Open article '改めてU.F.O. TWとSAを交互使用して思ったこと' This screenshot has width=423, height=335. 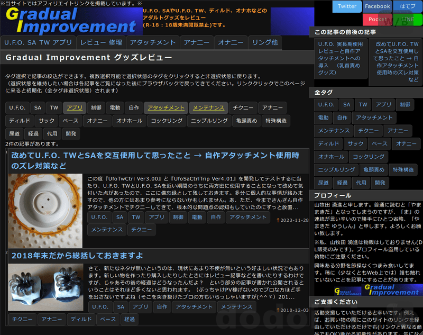tap(155, 160)
